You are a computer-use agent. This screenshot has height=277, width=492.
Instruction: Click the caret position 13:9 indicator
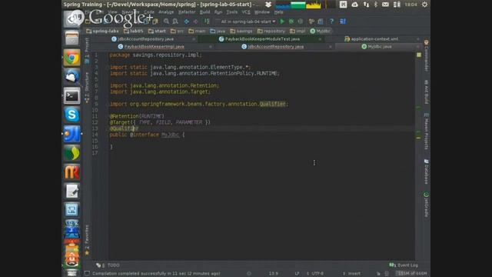click(x=274, y=273)
